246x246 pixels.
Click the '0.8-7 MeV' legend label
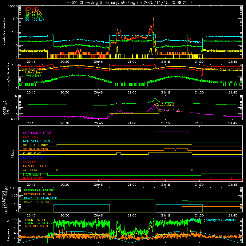[34, 72]
